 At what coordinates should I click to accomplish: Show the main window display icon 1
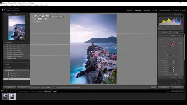(3, 91)
